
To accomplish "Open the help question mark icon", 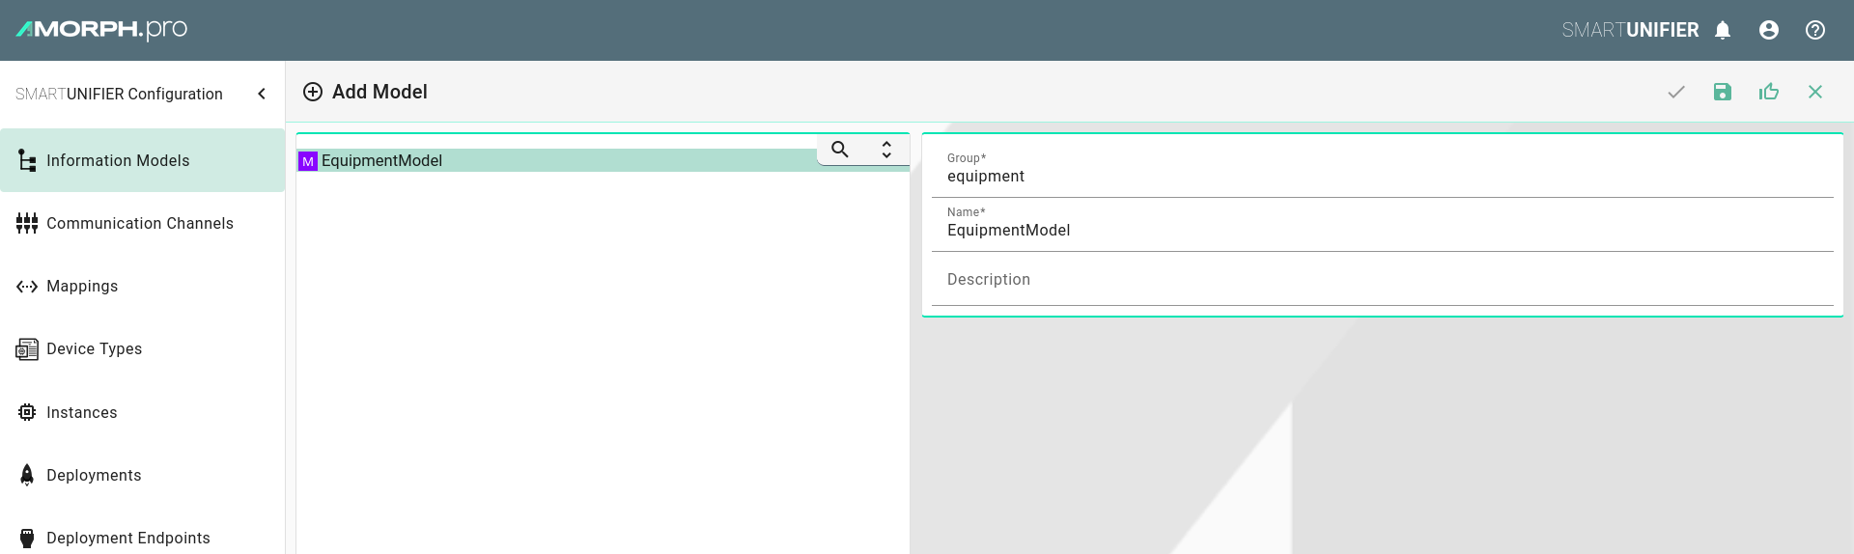I will tap(1815, 30).
